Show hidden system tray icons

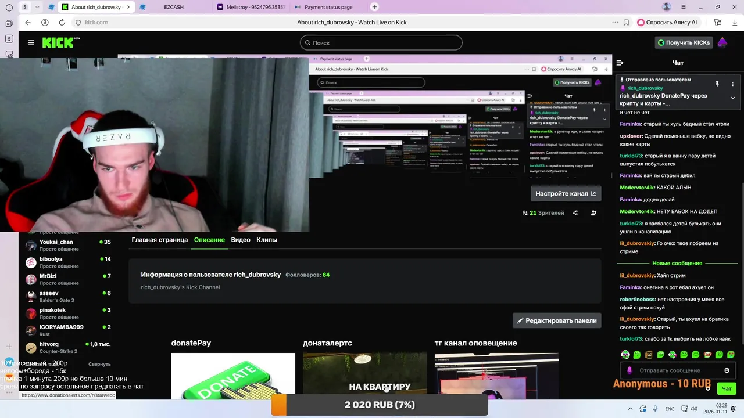coord(631,409)
